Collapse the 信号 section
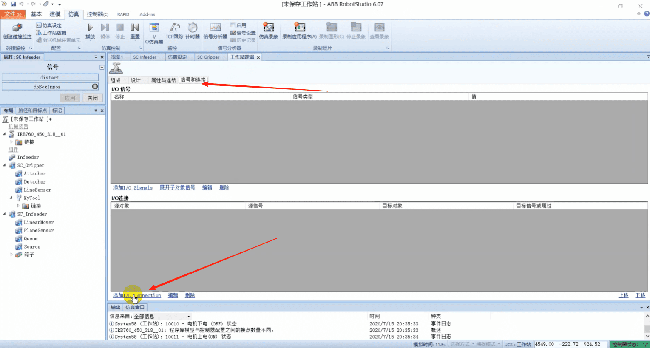The image size is (650, 348). (102, 67)
